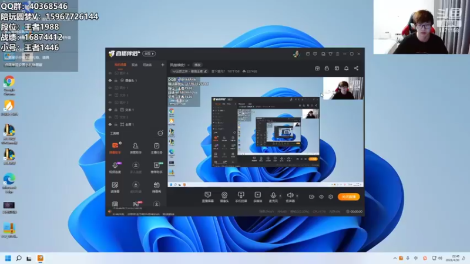Expand the system tray hidden icons chevron

click(395, 258)
